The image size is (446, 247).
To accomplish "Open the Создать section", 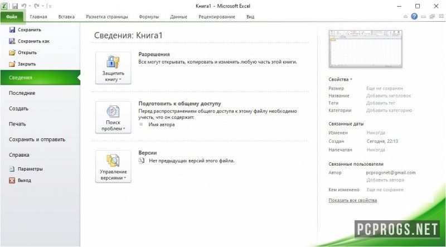I will coord(18,108).
